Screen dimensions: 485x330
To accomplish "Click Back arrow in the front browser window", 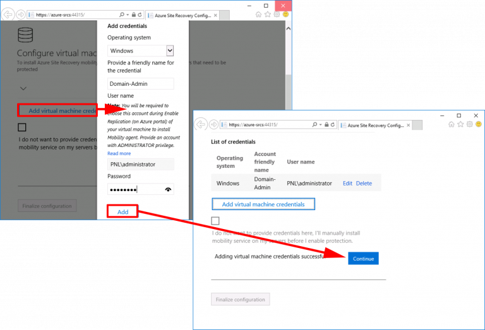I will [x=201, y=124].
